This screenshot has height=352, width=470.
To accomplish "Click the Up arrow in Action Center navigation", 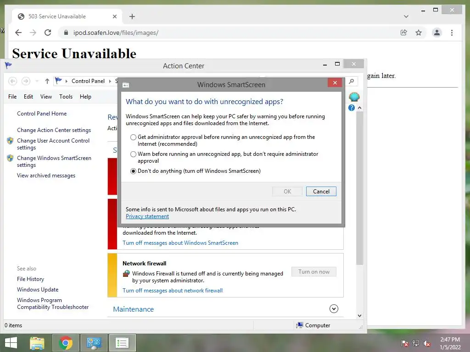I will pyautogui.click(x=47, y=81).
